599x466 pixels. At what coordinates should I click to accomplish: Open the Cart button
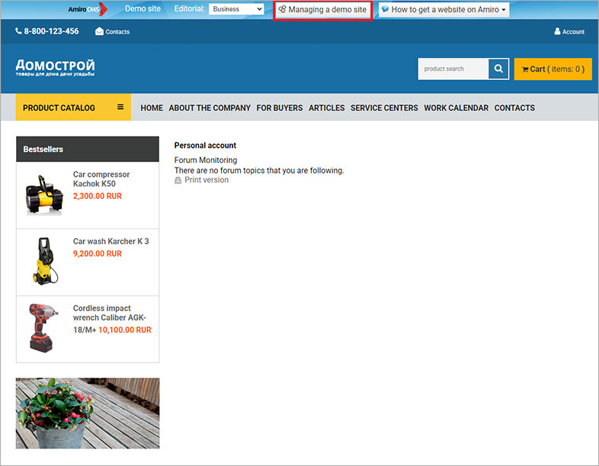(553, 69)
